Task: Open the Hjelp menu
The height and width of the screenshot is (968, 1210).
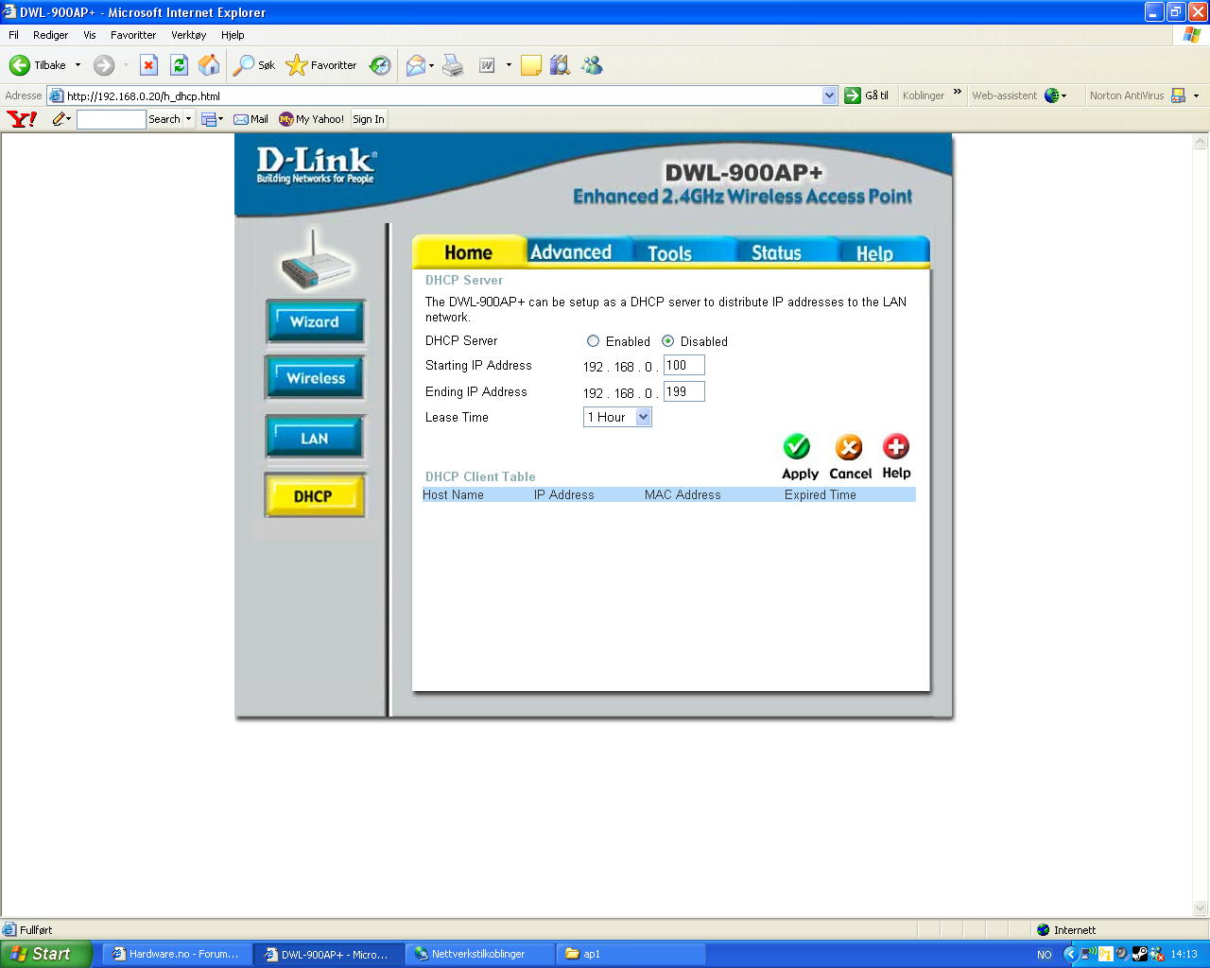Action: pyautogui.click(x=233, y=35)
